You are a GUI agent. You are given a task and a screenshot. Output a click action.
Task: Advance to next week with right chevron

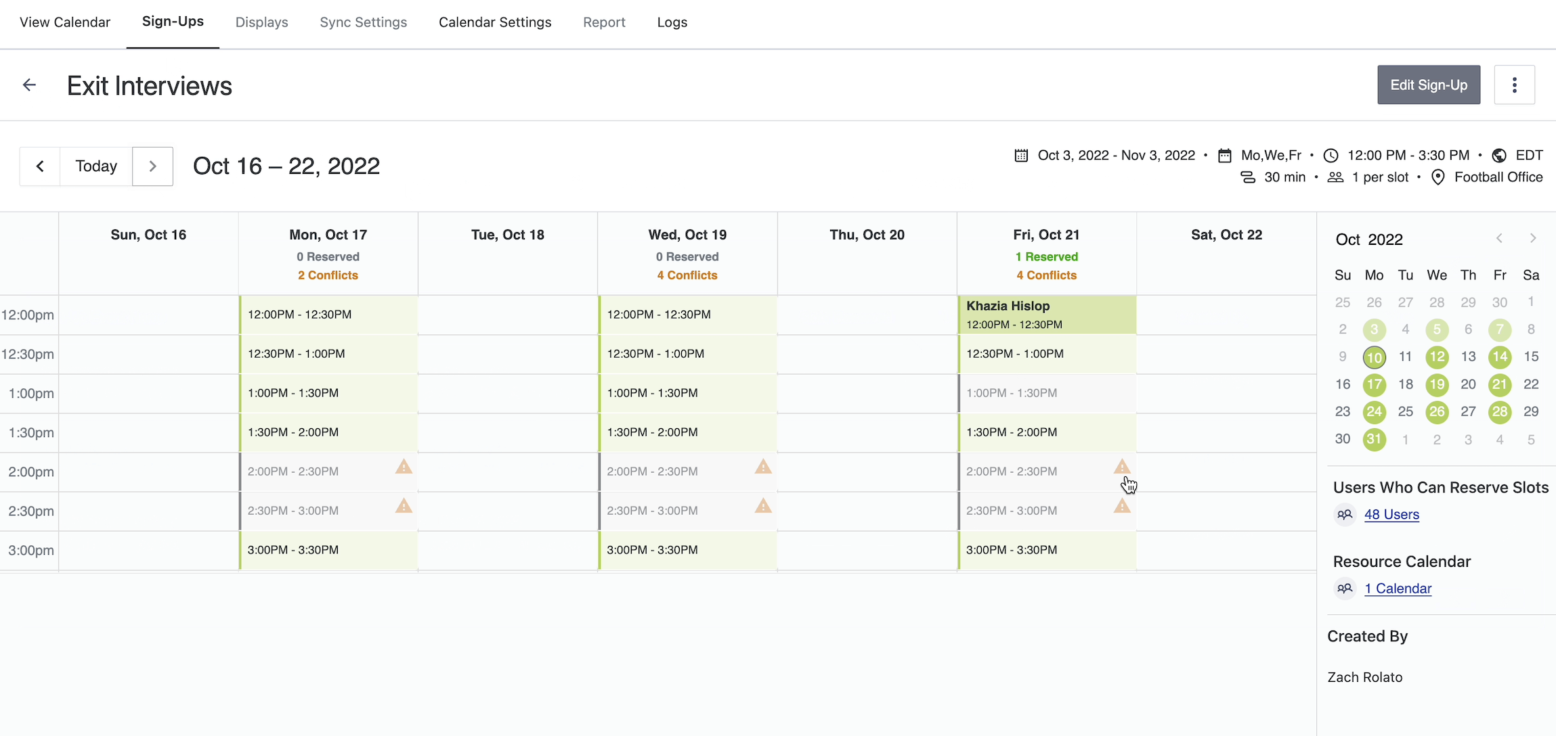[x=152, y=166]
